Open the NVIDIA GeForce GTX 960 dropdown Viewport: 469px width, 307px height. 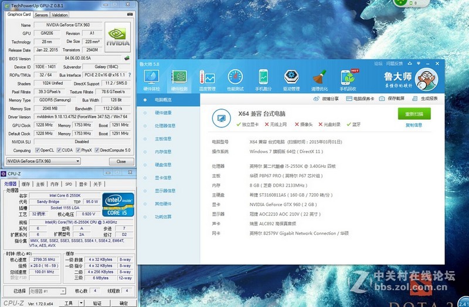pyautogui.click(x=43, y=161)
